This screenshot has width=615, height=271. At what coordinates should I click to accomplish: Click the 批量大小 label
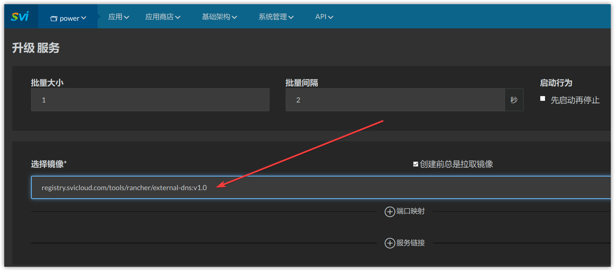47,83
